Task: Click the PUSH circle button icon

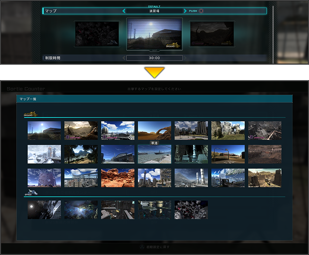Action: [201, 11]
